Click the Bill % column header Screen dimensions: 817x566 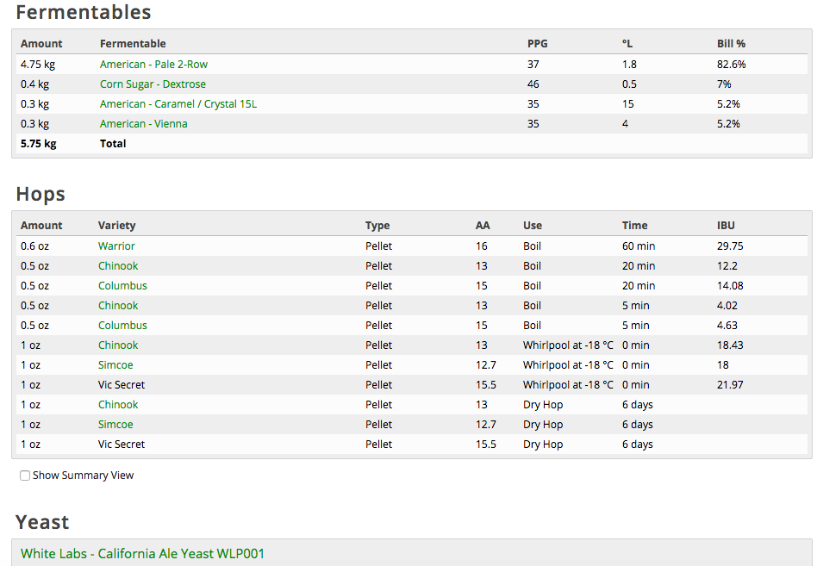731,43
